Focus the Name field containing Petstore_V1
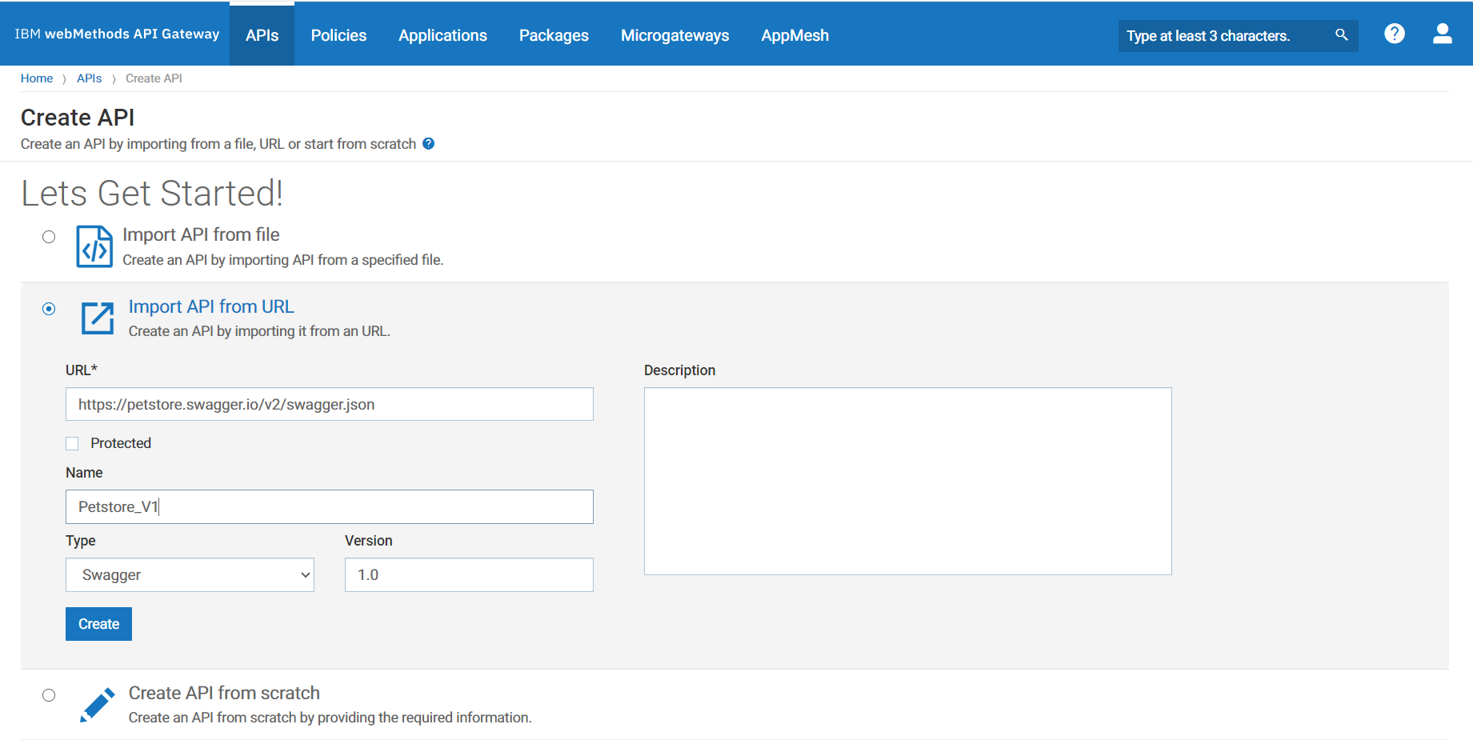1473x740 pixels. [330, 506]
